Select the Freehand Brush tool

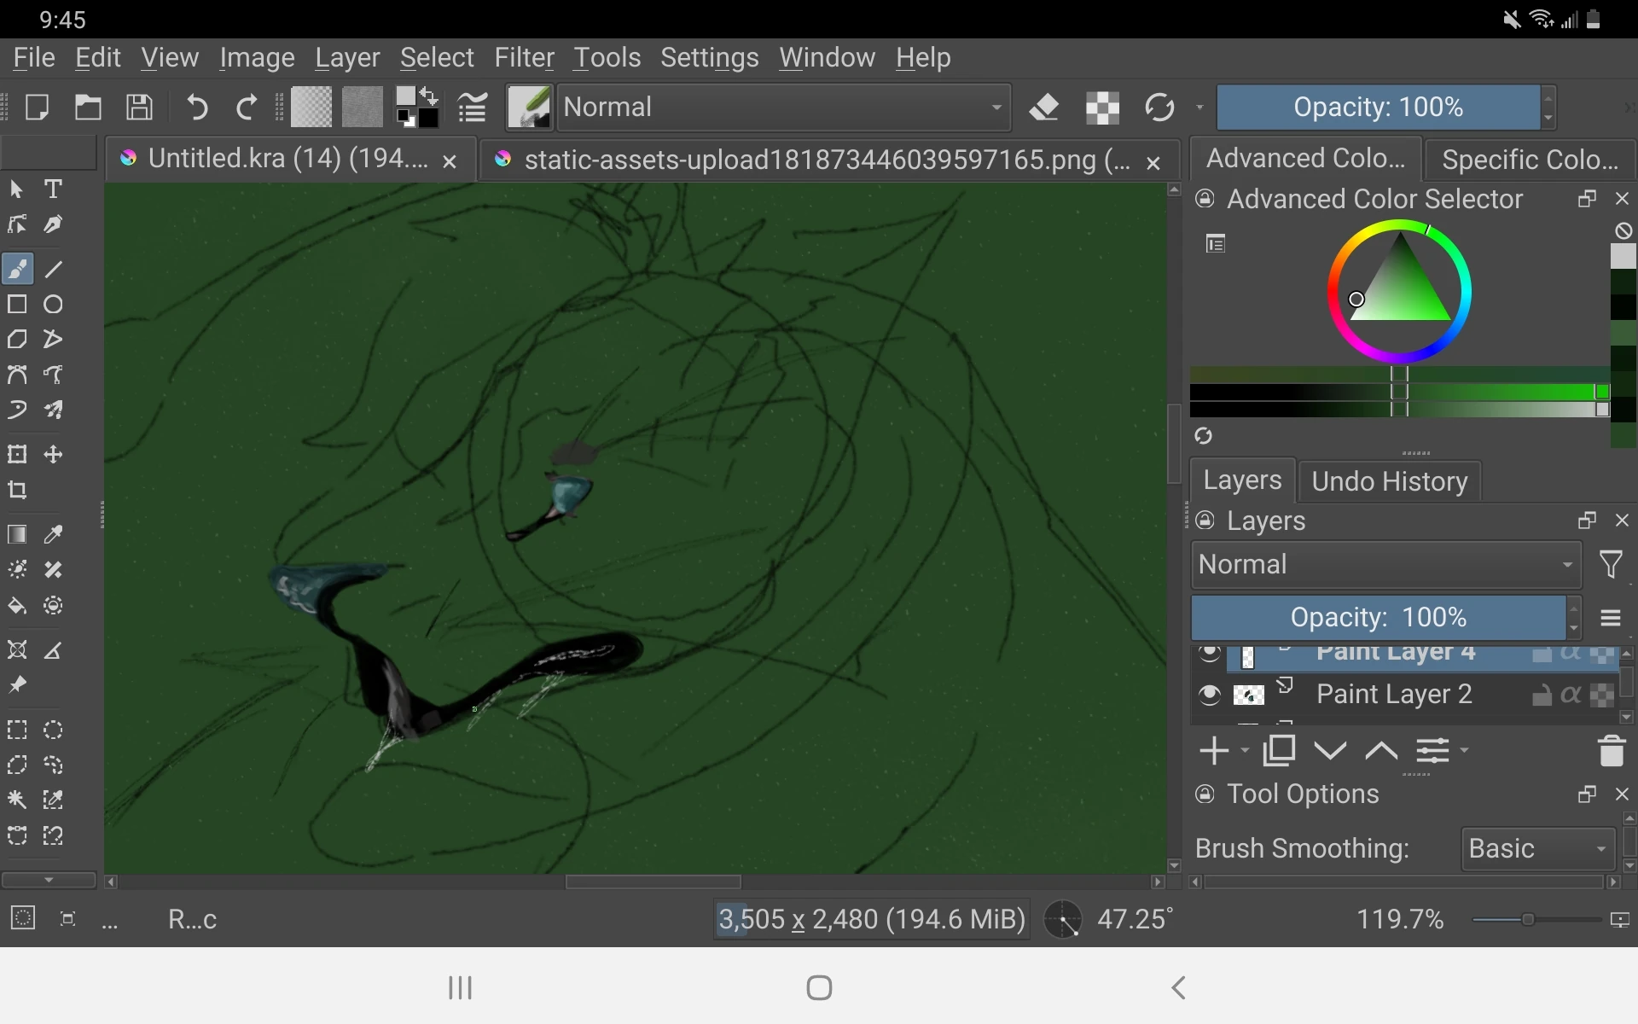(x=17, y=268)
